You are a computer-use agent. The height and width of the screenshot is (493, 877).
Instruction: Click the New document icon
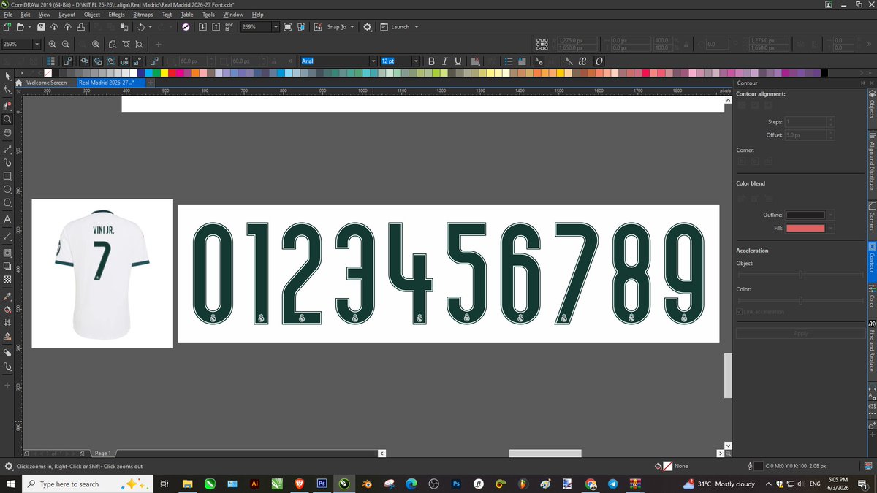click(7, 27)
